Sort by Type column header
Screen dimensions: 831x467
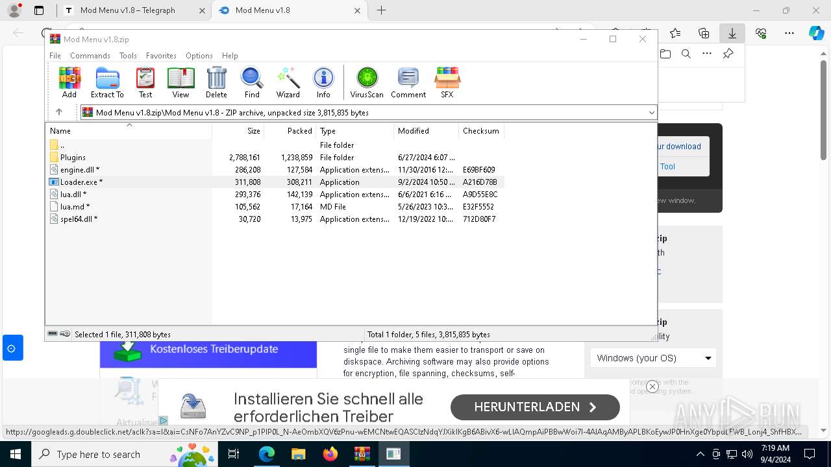[x=355, y=130]
